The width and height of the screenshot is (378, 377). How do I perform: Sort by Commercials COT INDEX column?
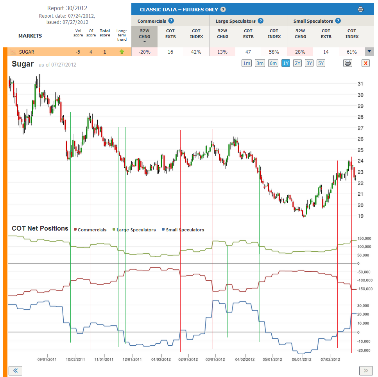196,34
